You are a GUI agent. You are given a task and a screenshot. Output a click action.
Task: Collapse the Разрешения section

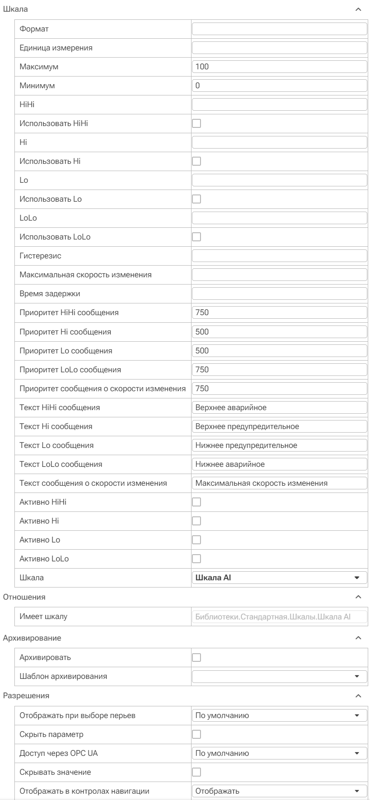click(x=358, y=696)
